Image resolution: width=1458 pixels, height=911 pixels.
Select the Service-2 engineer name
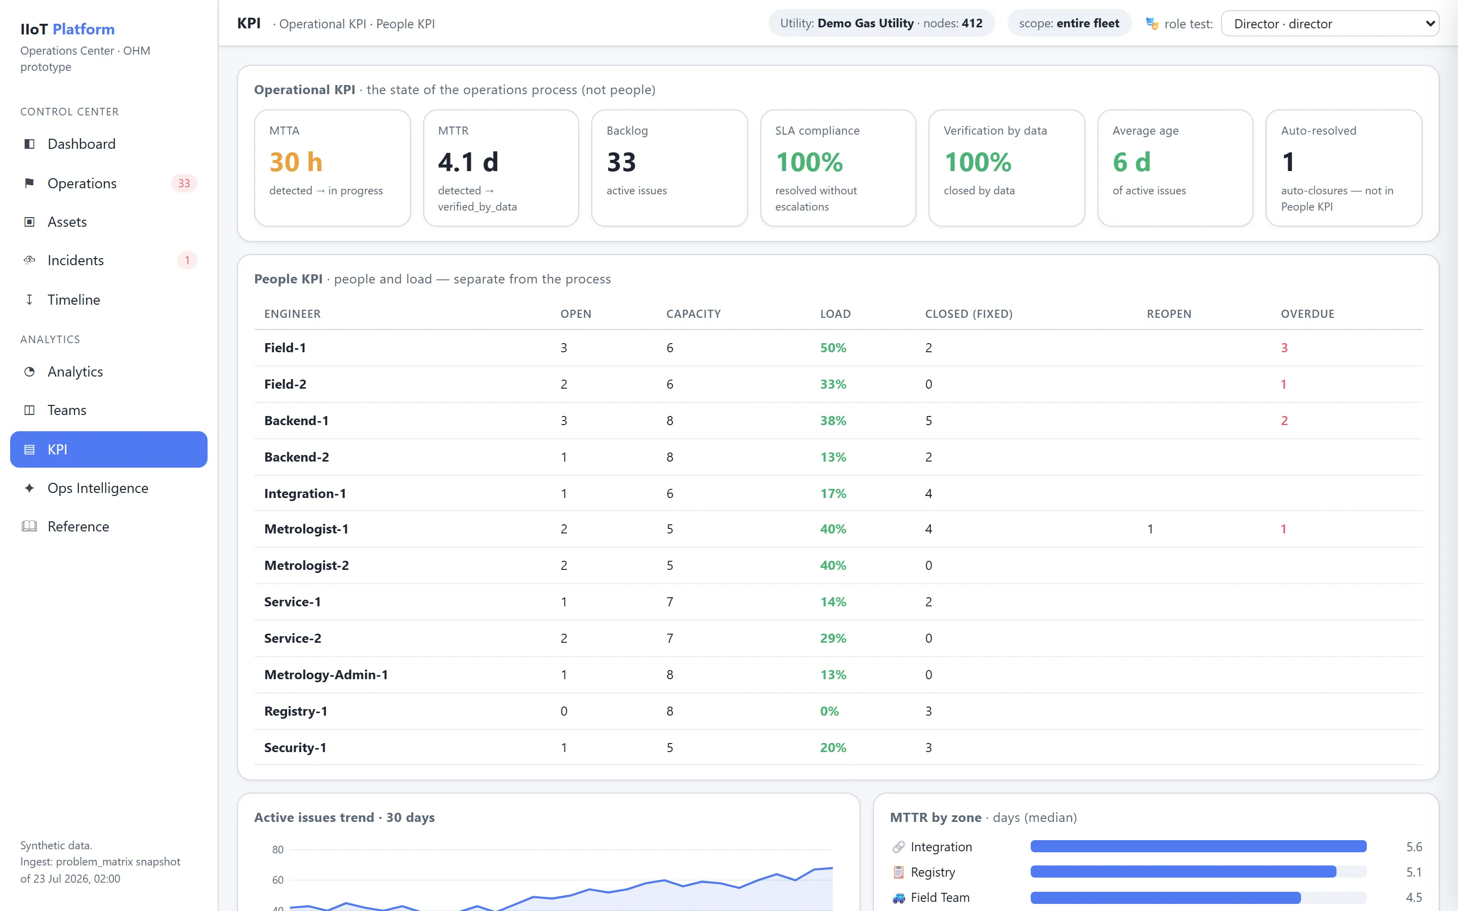point(292,638)
